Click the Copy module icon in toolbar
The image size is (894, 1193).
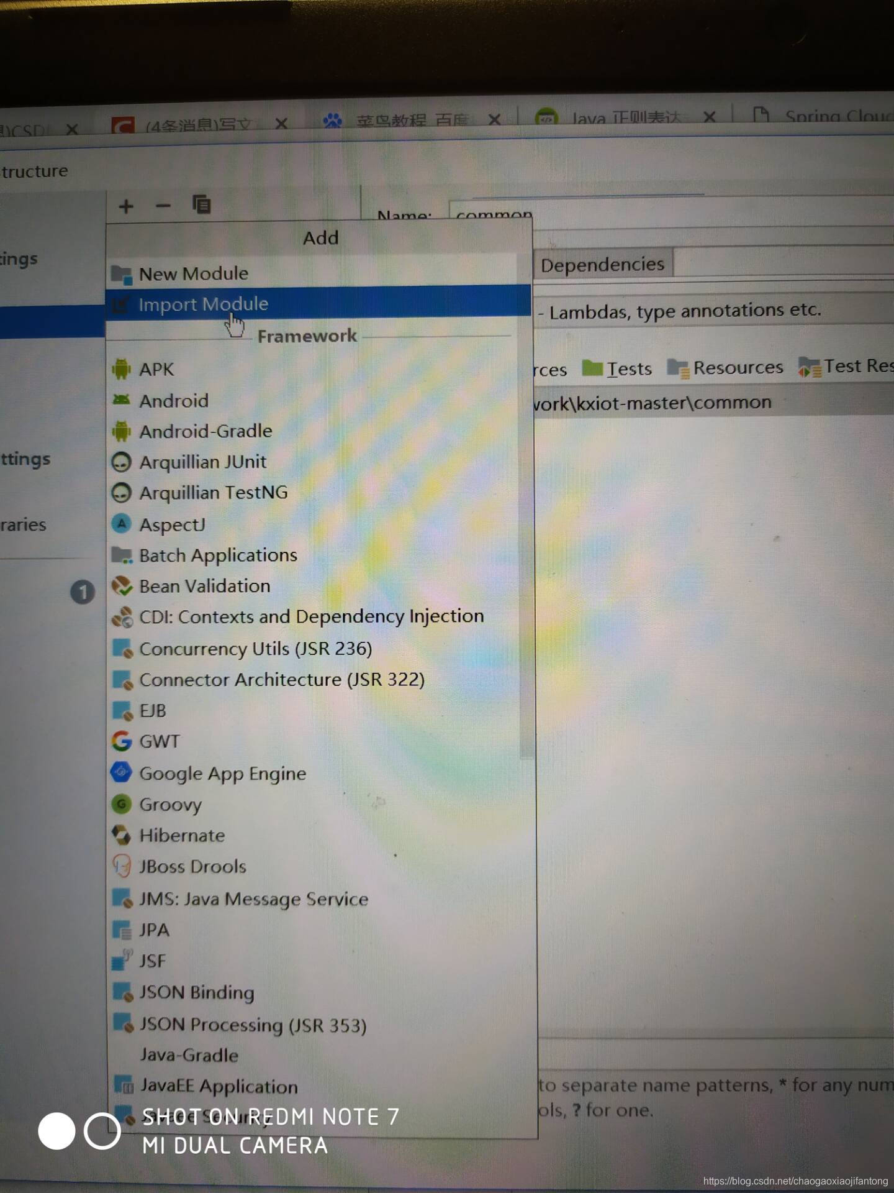(201, 204)
